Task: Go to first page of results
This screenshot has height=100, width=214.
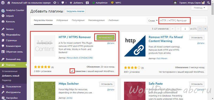Action: [173, 29]
